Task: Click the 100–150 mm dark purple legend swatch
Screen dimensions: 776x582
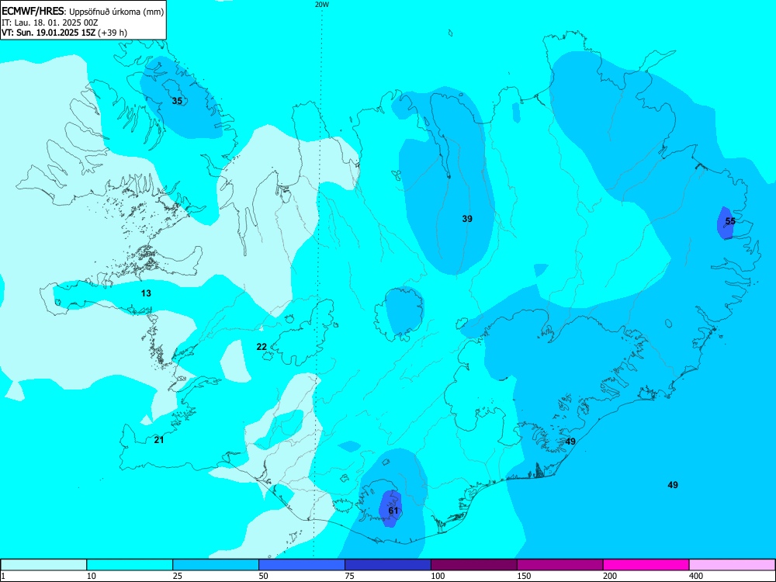Action: pyautogui.click(x=474, y=565)
